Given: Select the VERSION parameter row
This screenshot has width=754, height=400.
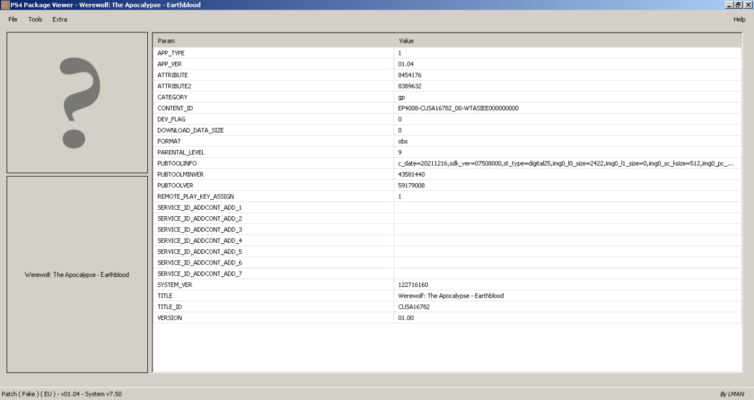Looking at the screenshot, I should [447, 318].
